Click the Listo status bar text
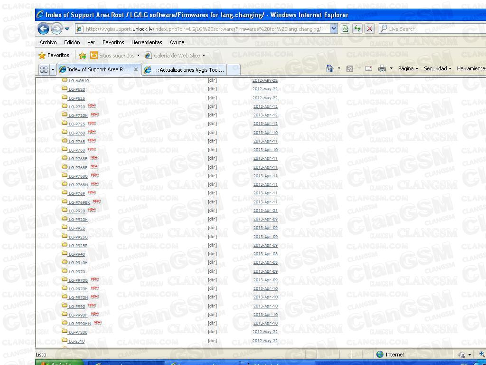This screenshot has width=486, height=365. click(x=41, y=355)
